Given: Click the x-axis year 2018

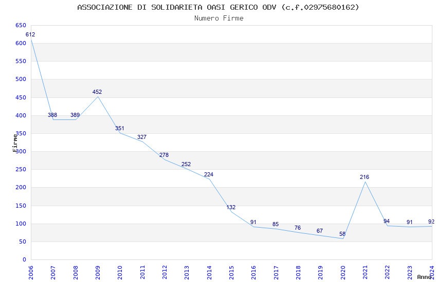Looking at the screenshot, I should (x=298, y=272).
